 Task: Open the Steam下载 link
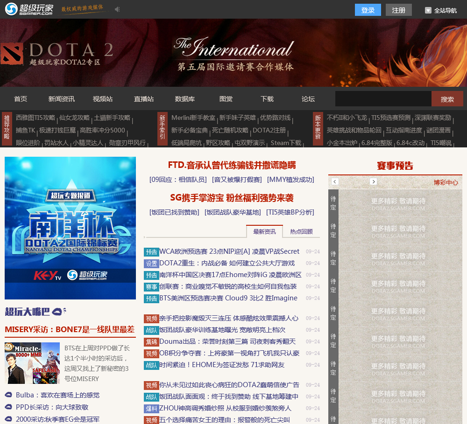pos(286,143)
